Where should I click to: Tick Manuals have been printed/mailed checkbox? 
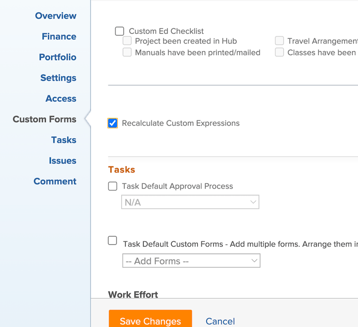(x=127, y=53)
